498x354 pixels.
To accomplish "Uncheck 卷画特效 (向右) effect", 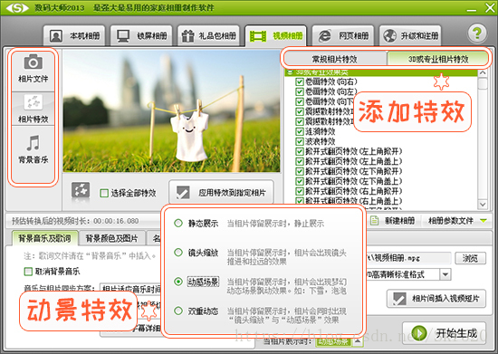I will pos(299,81).
